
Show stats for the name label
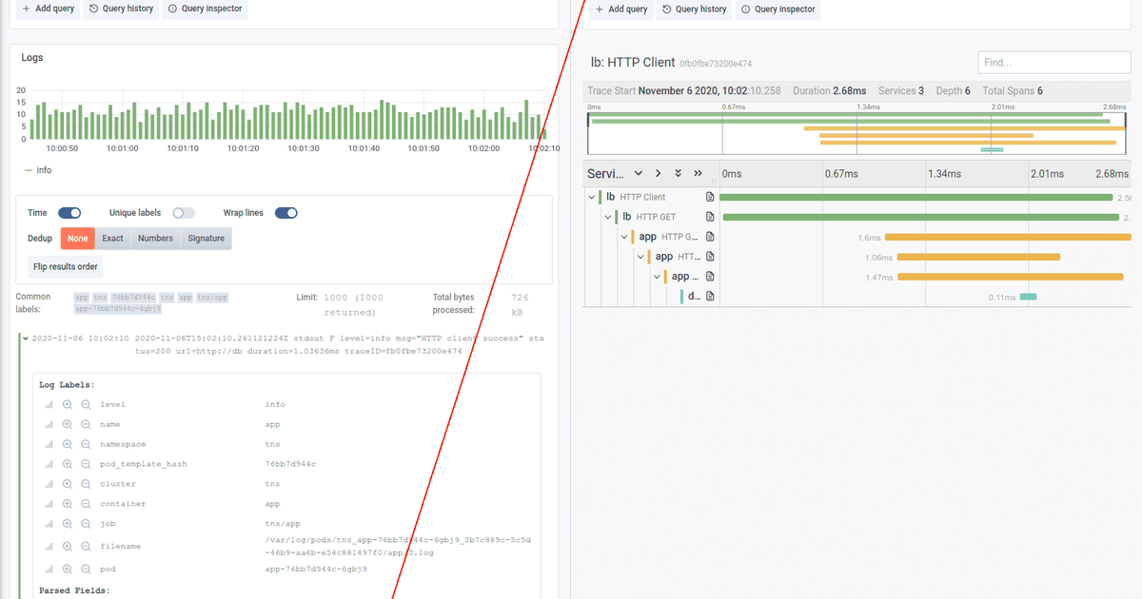tap(49, 424)
